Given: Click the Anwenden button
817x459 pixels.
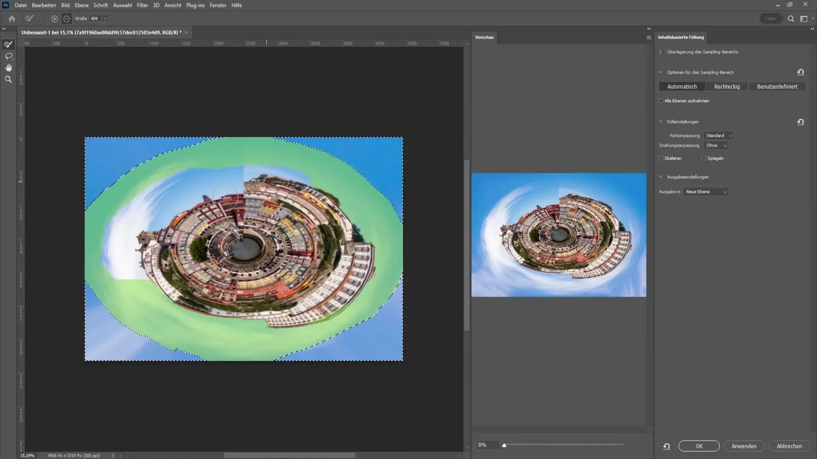Looking at the screenshot, I should (x=744, y=446).
